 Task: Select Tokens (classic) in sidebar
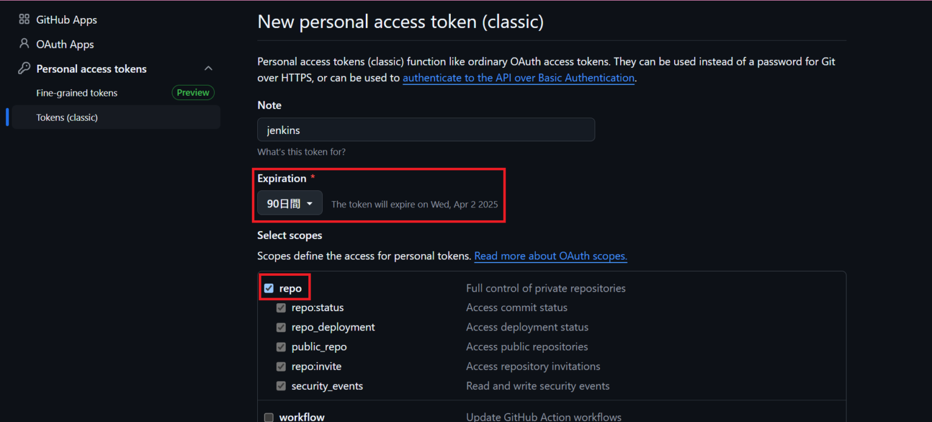(x=67, y=117)
